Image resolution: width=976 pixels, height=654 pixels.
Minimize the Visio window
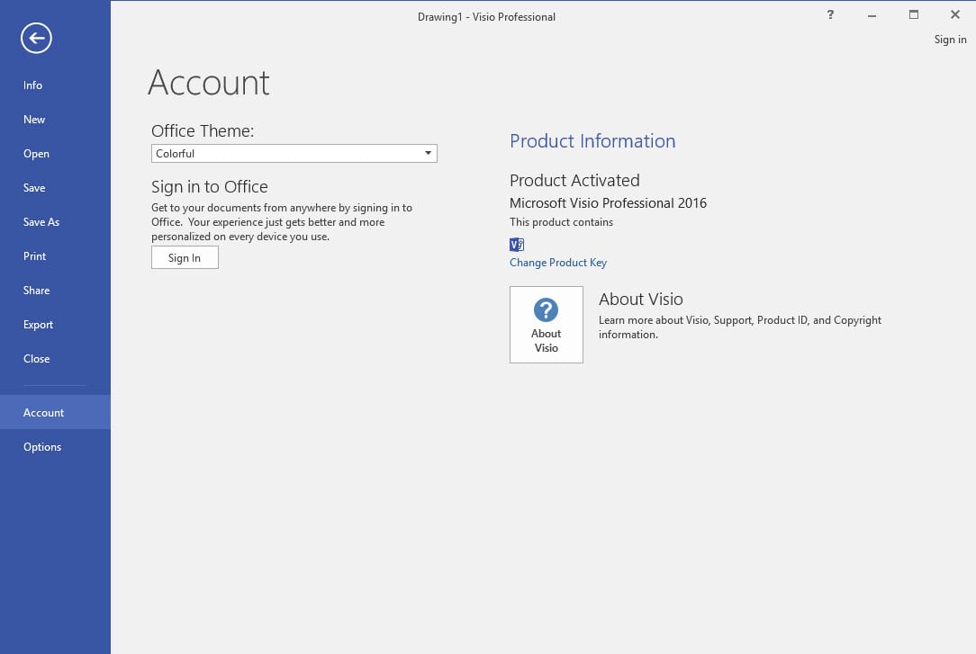coord(872,15)
